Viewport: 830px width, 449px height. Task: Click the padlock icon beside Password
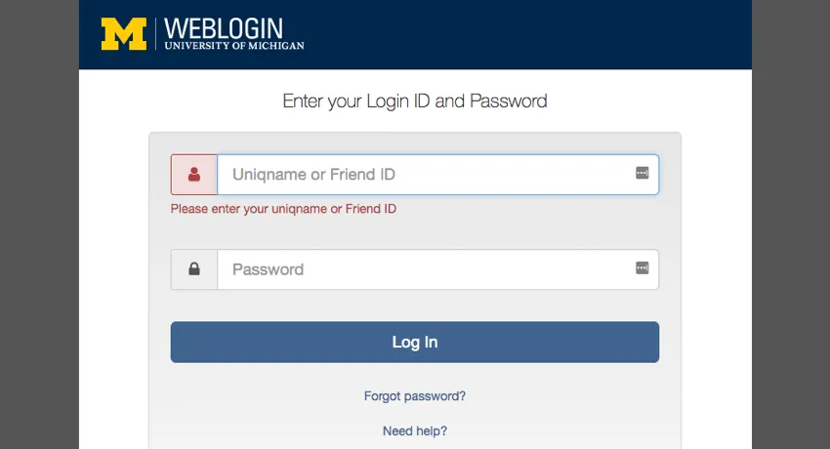coord(194,269)
